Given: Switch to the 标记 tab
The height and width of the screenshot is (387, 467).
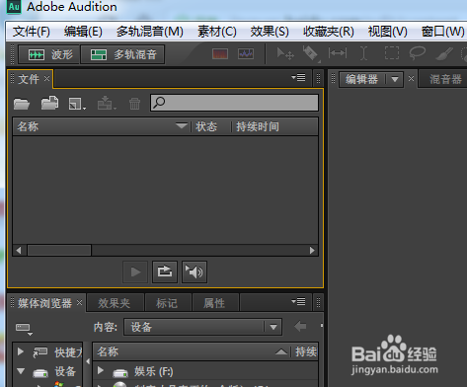Looking at the screenshot, I should point(167,303).
